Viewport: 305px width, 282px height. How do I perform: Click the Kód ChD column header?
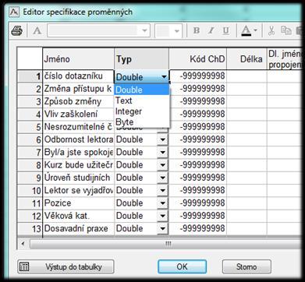[198, 59]
